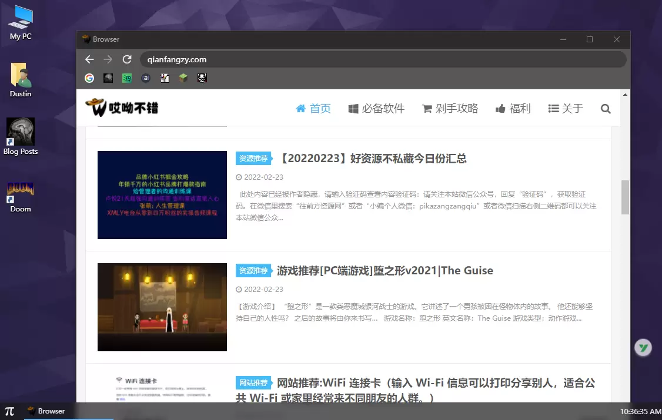Open the 必备软件 nav menu item

pos(376,109)
